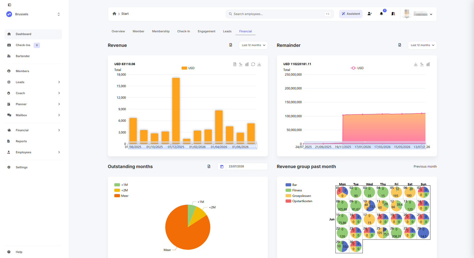Screen dimensions: 474x258
Task: Switch to the Leads tab
Action: tap(227, 31)
